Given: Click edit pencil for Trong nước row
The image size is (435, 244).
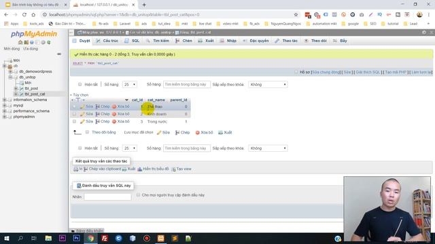Looking at the screenshot, I should (x=82, y=121).
